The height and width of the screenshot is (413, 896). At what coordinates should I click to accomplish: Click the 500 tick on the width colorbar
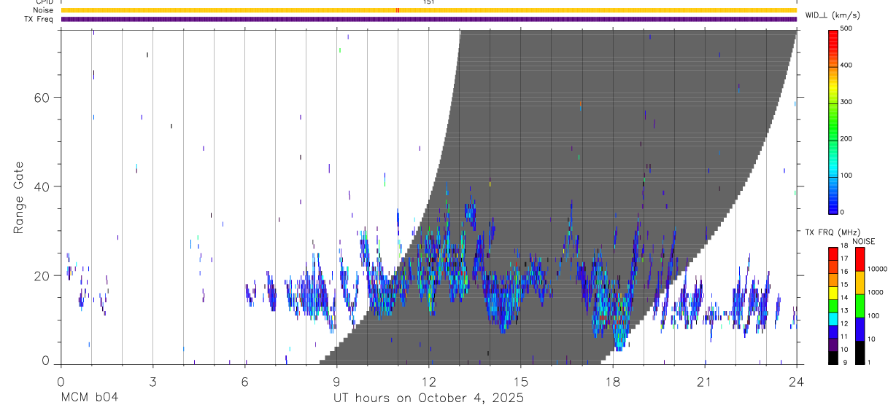pos(847,28)
